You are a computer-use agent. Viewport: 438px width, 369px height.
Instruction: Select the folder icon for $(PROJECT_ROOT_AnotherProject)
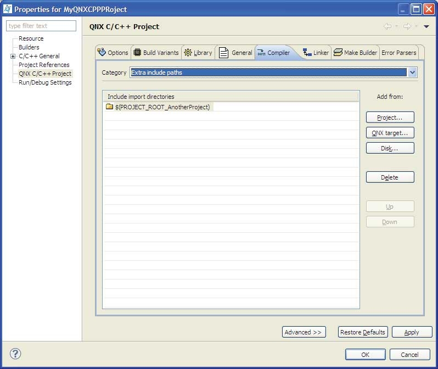click(x=109, y=107)
